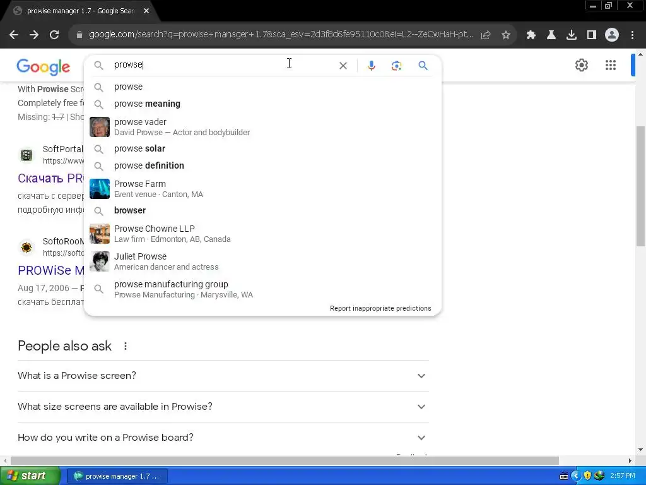
Task: Select 'Prowse Farm' suggestion
Action: (x=262, y=188)
